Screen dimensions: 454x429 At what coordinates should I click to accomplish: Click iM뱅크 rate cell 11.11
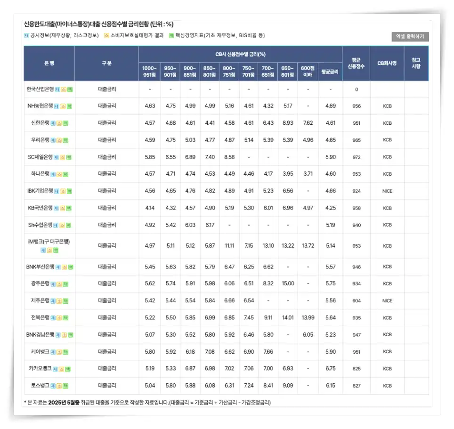pyautogui.click(x=229, y=246)
